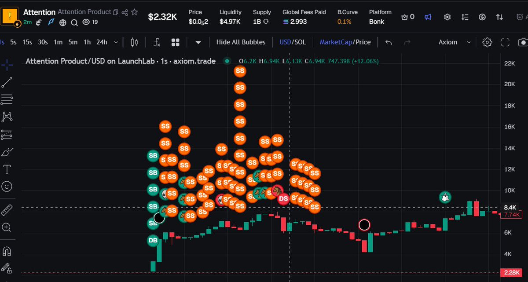Switch currency to SOL
Screen dimensions: 528x282
point(300,42)
